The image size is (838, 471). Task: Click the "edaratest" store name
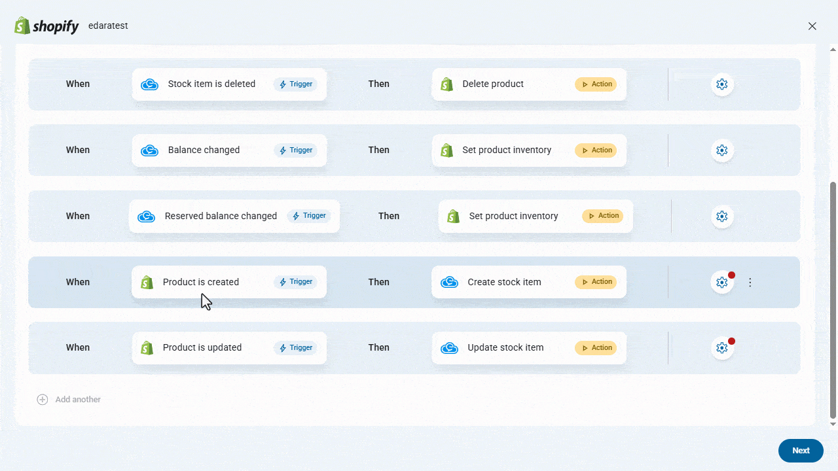[x=107, y=26]
